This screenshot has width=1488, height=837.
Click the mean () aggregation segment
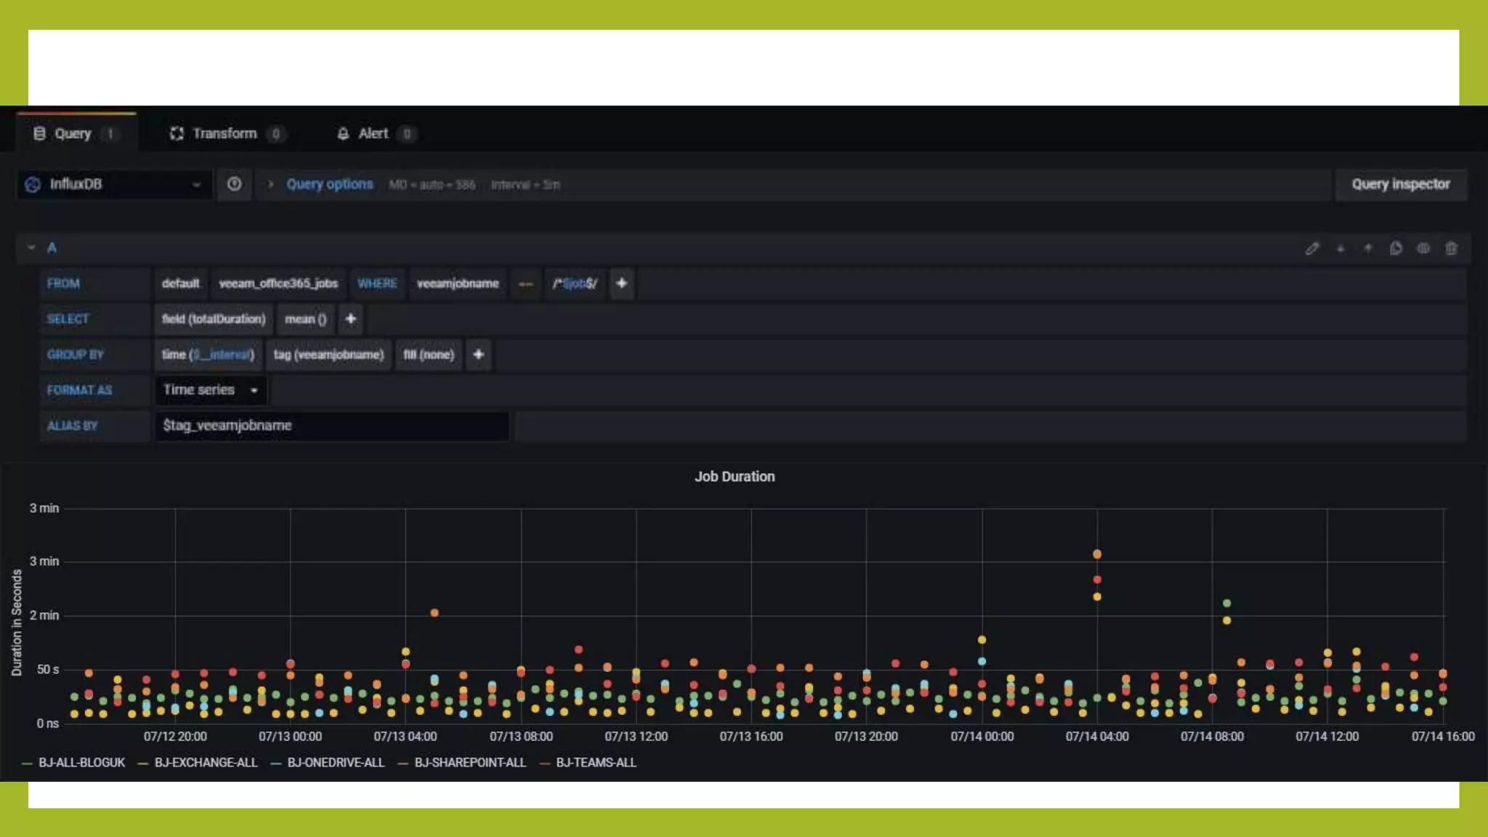(x=305, y=319)
